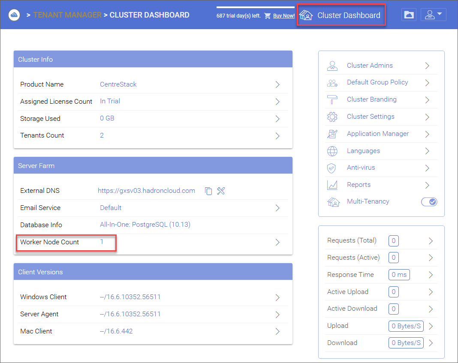This screenshot has width=458, height=363.
Task: Click the cloud logo icon in header
Action: pyautogui.click(x=14, y=15)
